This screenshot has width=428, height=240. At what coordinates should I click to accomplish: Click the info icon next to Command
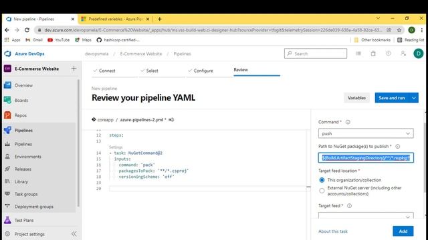[x=348, y=122]
